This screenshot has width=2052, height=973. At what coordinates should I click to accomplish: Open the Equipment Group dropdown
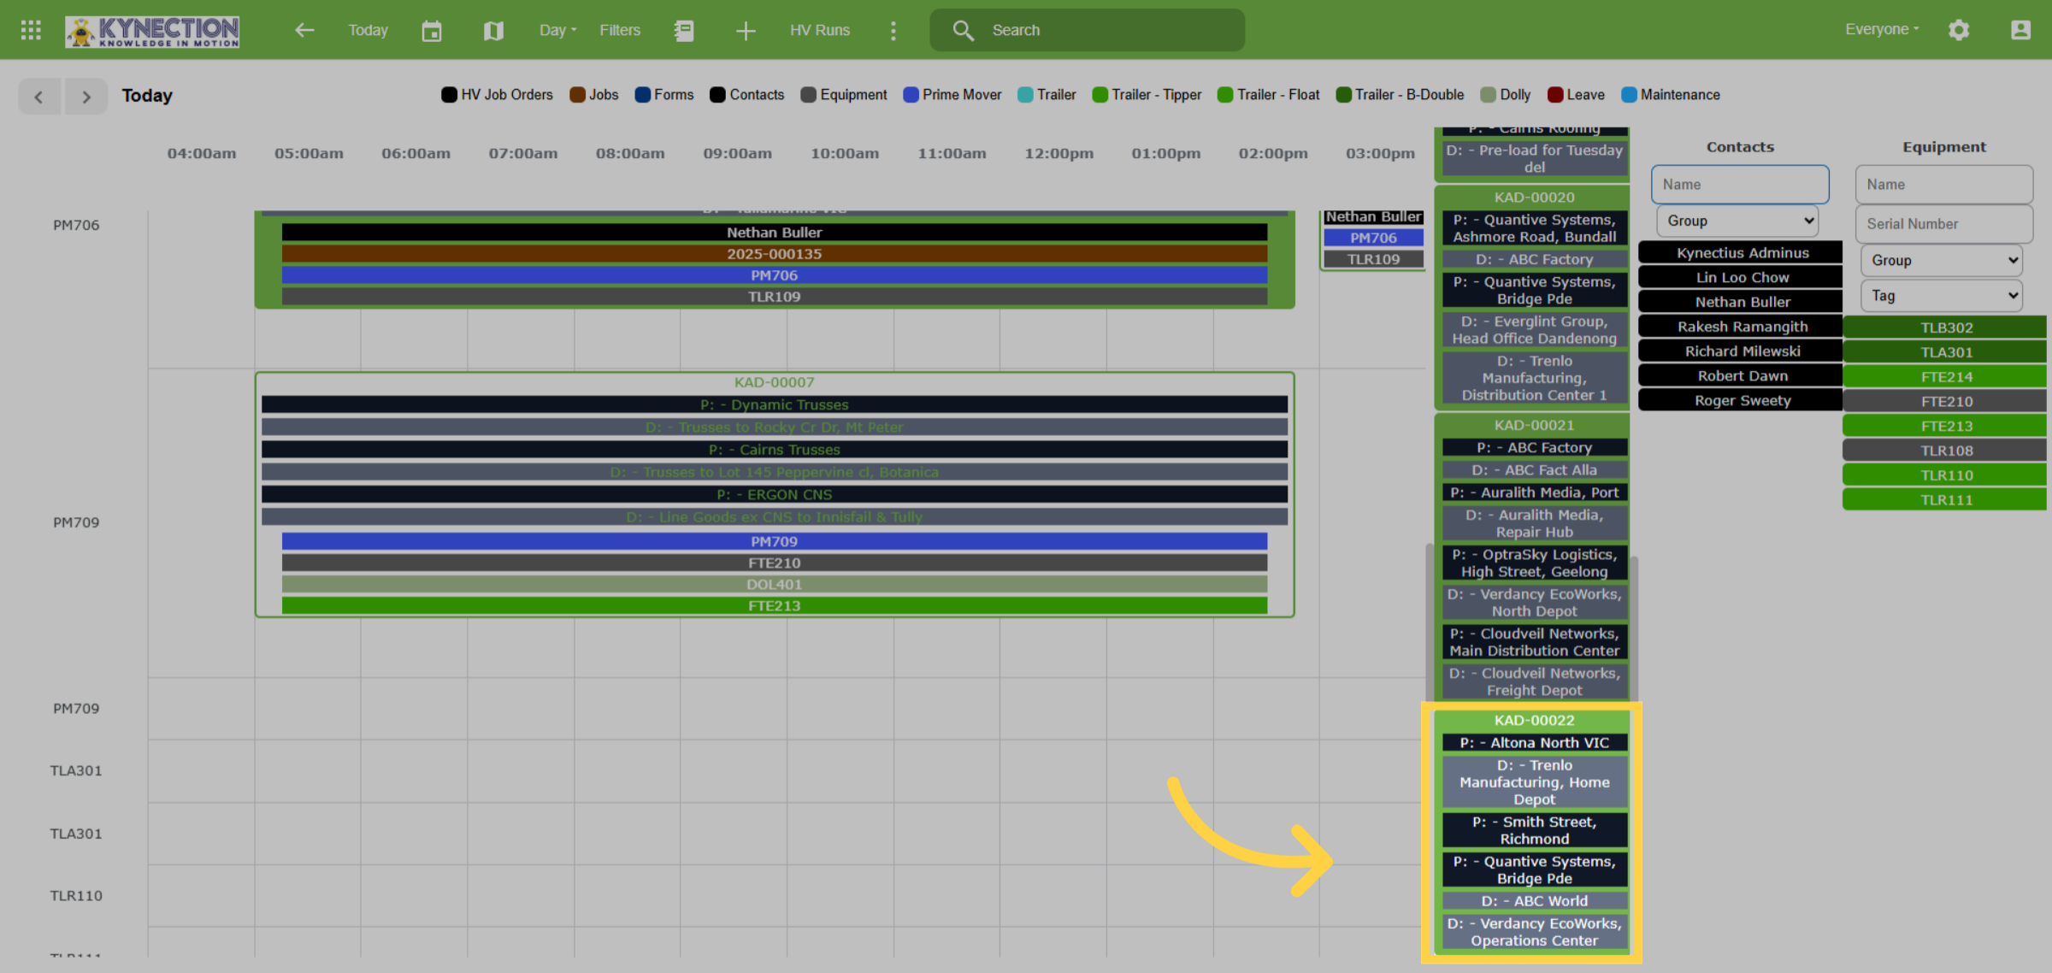[1942, 260]
